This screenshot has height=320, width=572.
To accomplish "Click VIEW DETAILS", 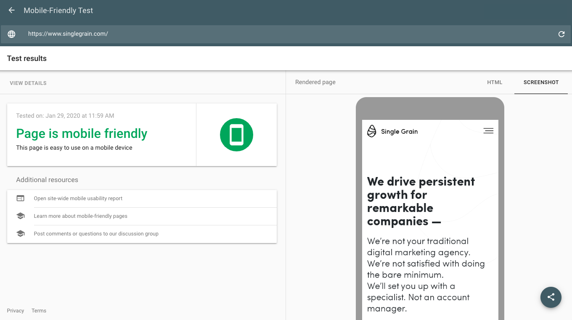I will [28, 83].
